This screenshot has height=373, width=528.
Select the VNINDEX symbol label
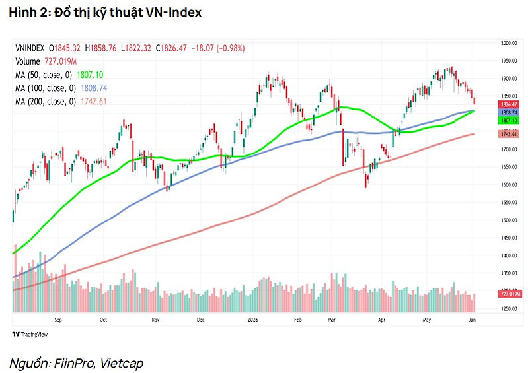[x=30, y=48]
